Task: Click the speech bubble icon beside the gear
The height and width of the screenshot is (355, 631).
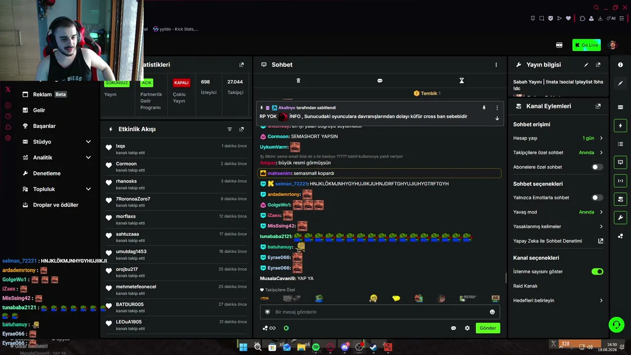Action: (454, 328)
